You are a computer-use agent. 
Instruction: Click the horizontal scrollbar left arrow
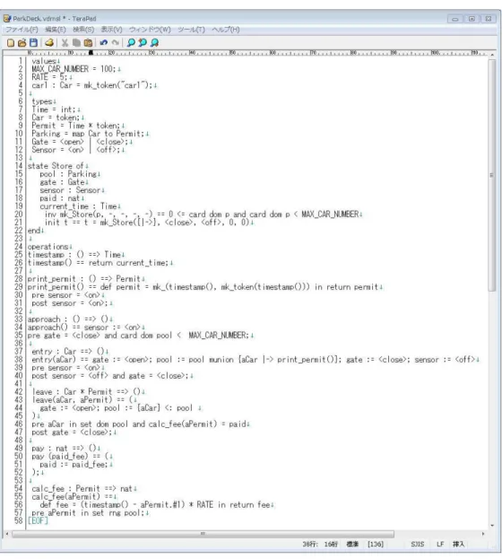[7, 534]
